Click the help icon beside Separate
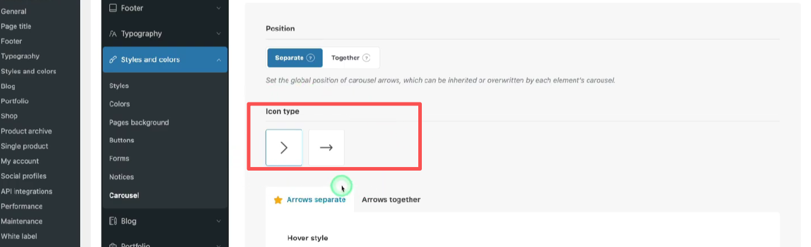The image size is (811, 247). click(310, 58)
